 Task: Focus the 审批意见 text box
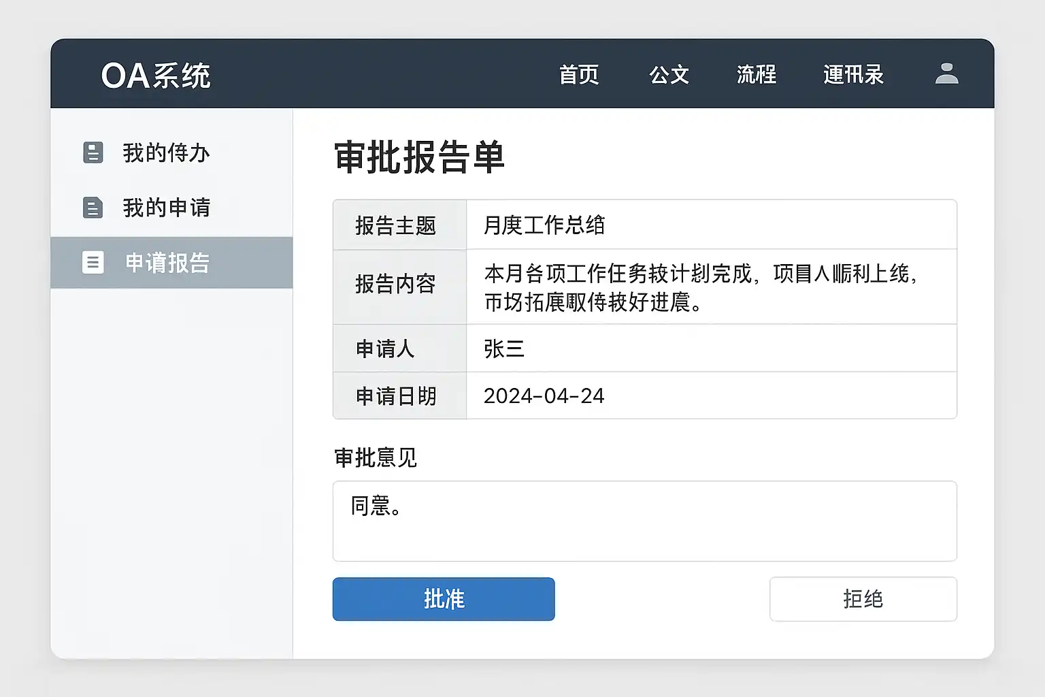coord(644,521)
